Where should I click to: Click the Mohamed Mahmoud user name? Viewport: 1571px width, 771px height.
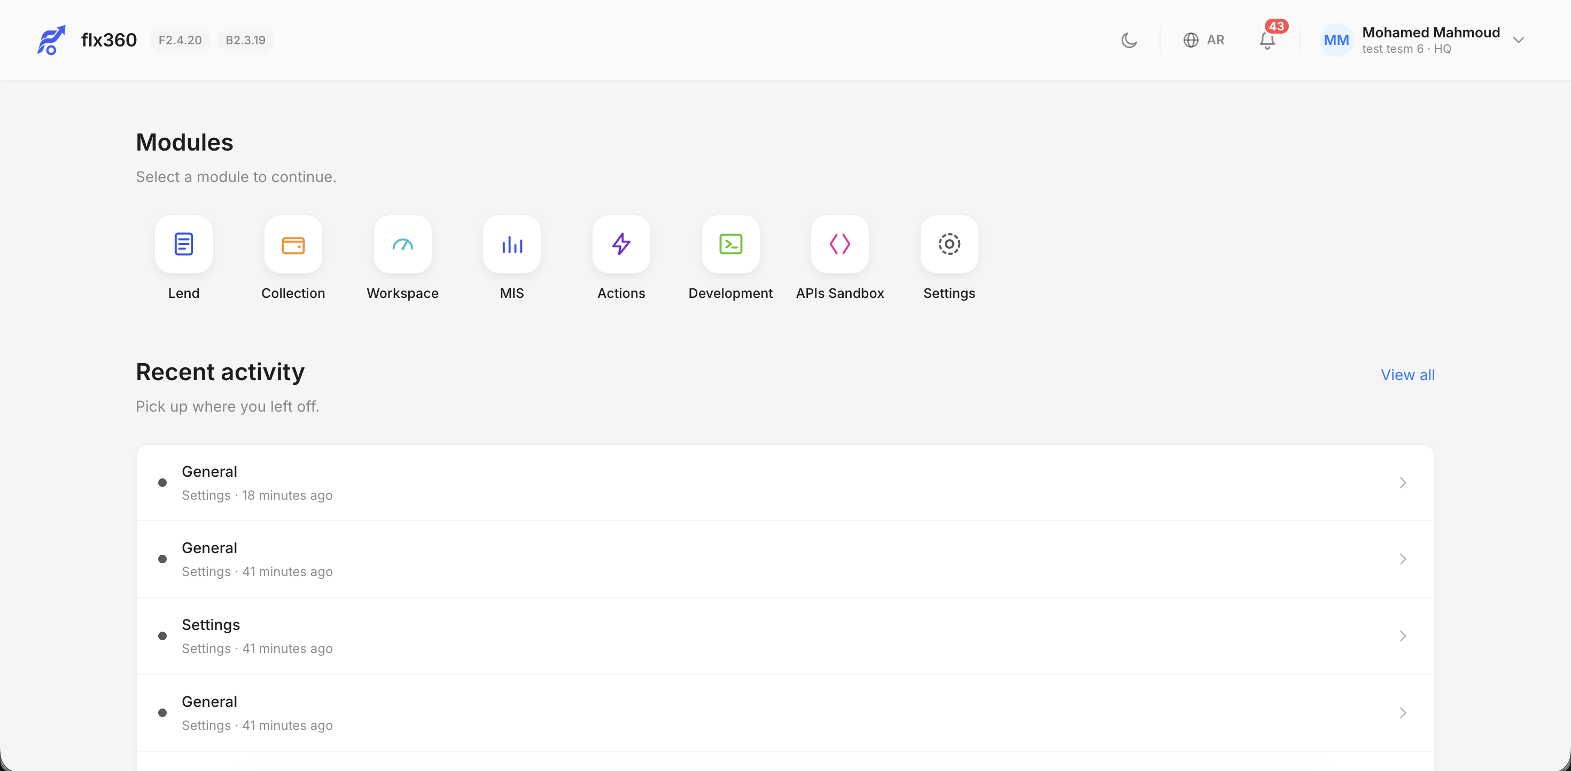pyautogui.click(x=1431, y=32)
